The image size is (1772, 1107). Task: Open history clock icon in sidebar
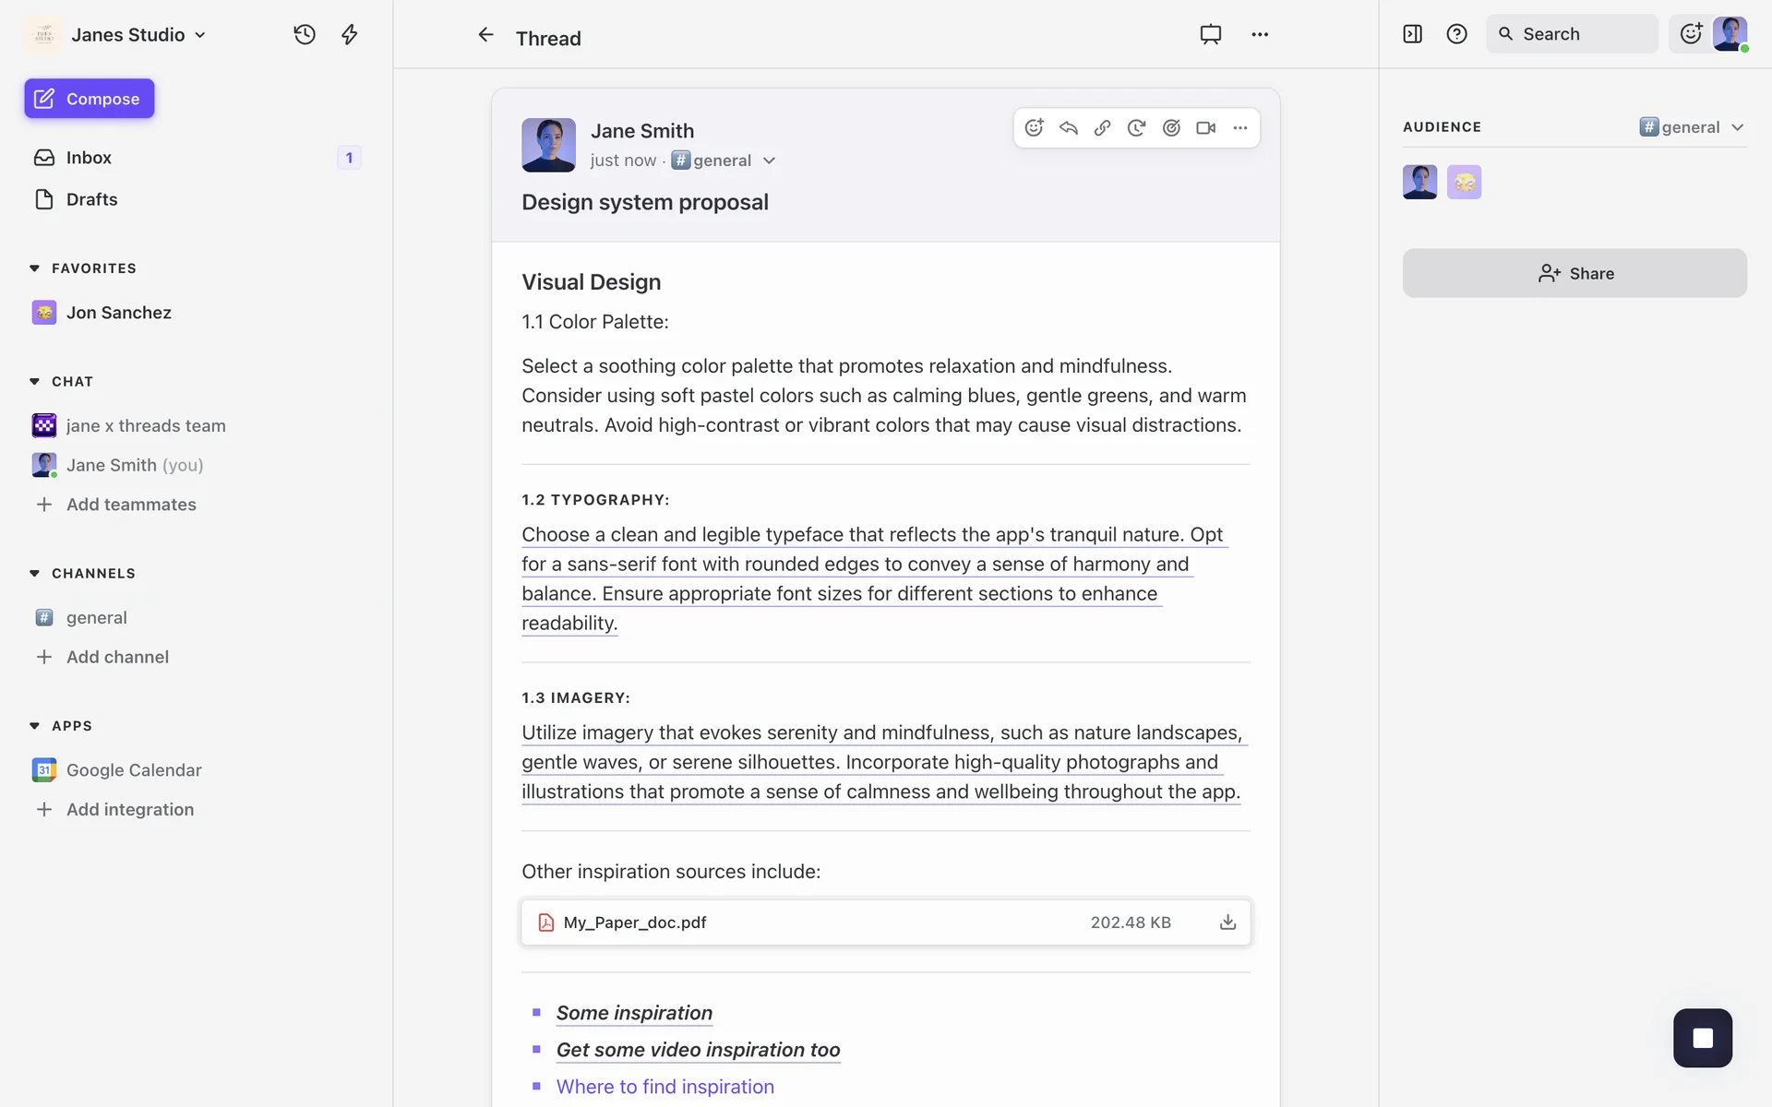point(305,34)
